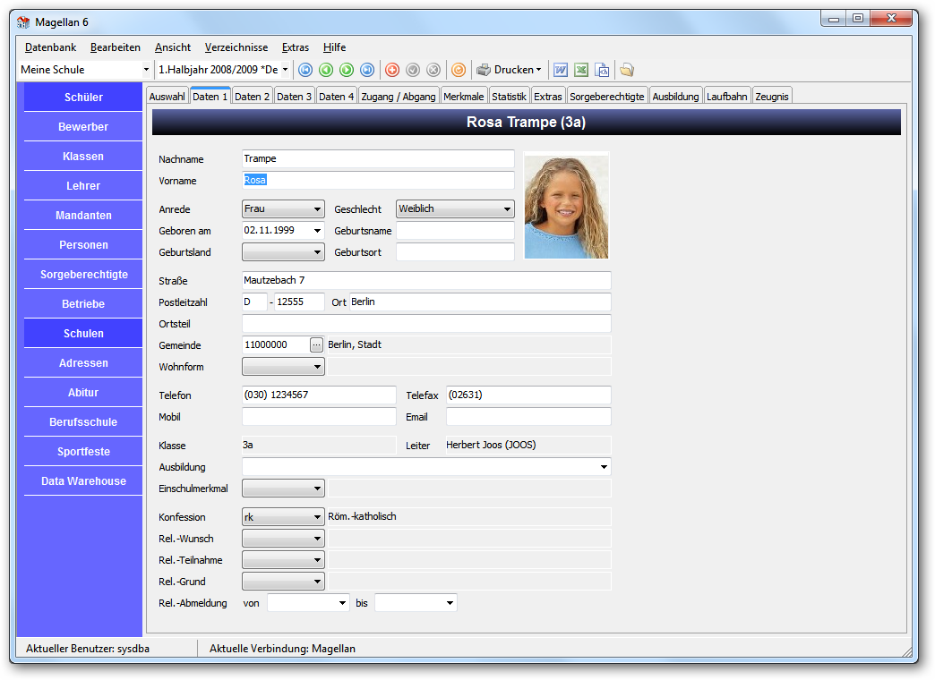Viewport: 935px width, 680px height.
Task: Click the green previous record arrow
Action: click(326, 70)
